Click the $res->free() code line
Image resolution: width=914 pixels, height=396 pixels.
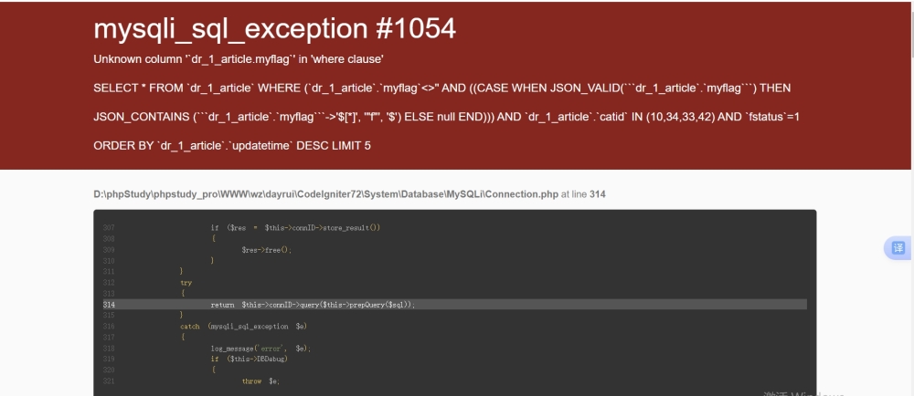pyautogui.click(x=266, y=250)
